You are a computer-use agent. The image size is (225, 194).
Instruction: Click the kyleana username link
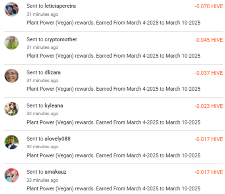[x=54, y=106]
